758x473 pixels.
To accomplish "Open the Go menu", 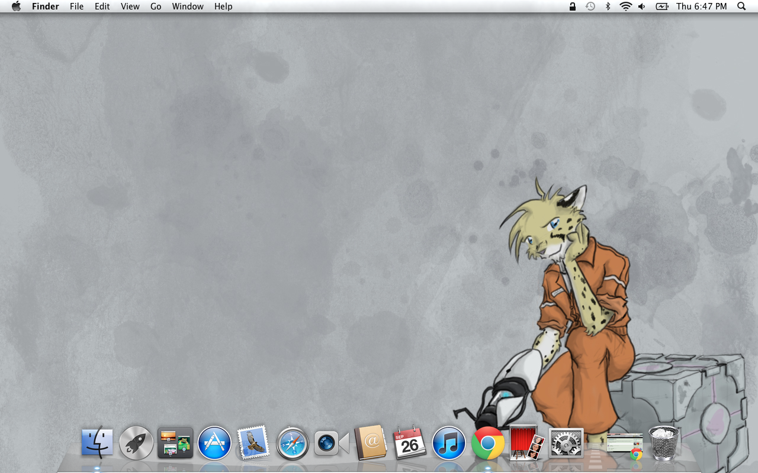I will [x=156, y=7].
